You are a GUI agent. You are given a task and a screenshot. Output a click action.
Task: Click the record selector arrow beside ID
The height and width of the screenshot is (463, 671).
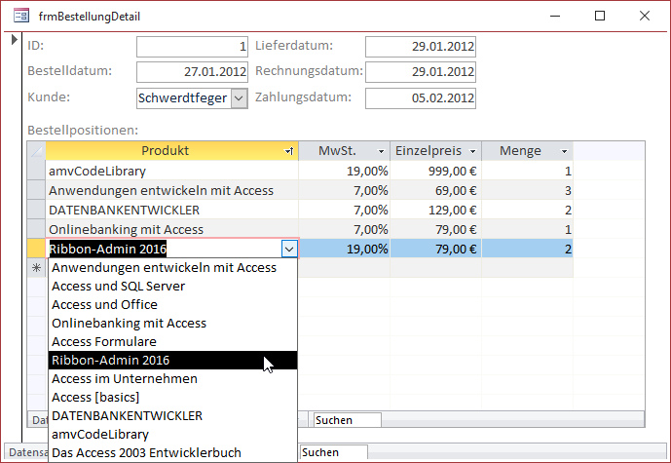(x=15, y=39)
